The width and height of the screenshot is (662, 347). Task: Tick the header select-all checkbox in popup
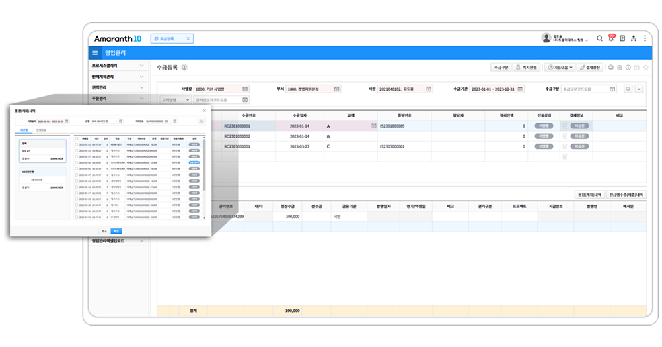point(77,138)
